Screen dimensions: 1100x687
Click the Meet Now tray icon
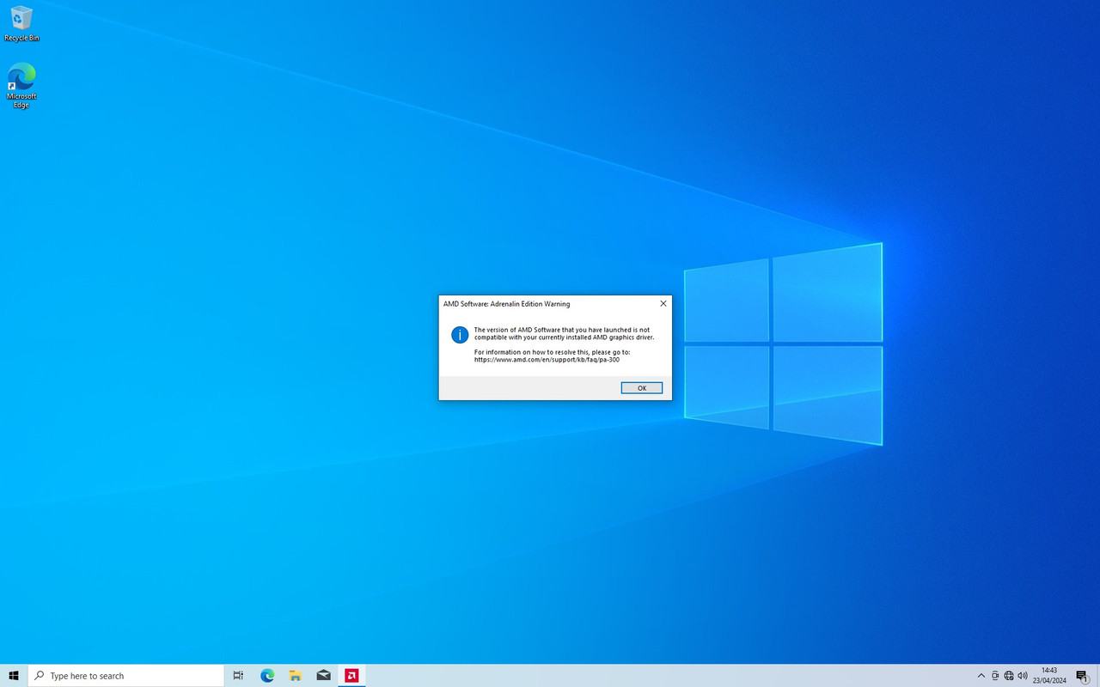tap(995, 676)
